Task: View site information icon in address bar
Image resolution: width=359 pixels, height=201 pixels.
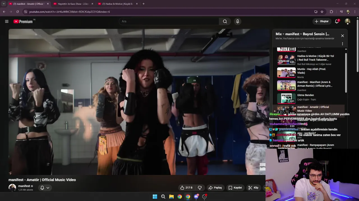Action: coord(26,12)
